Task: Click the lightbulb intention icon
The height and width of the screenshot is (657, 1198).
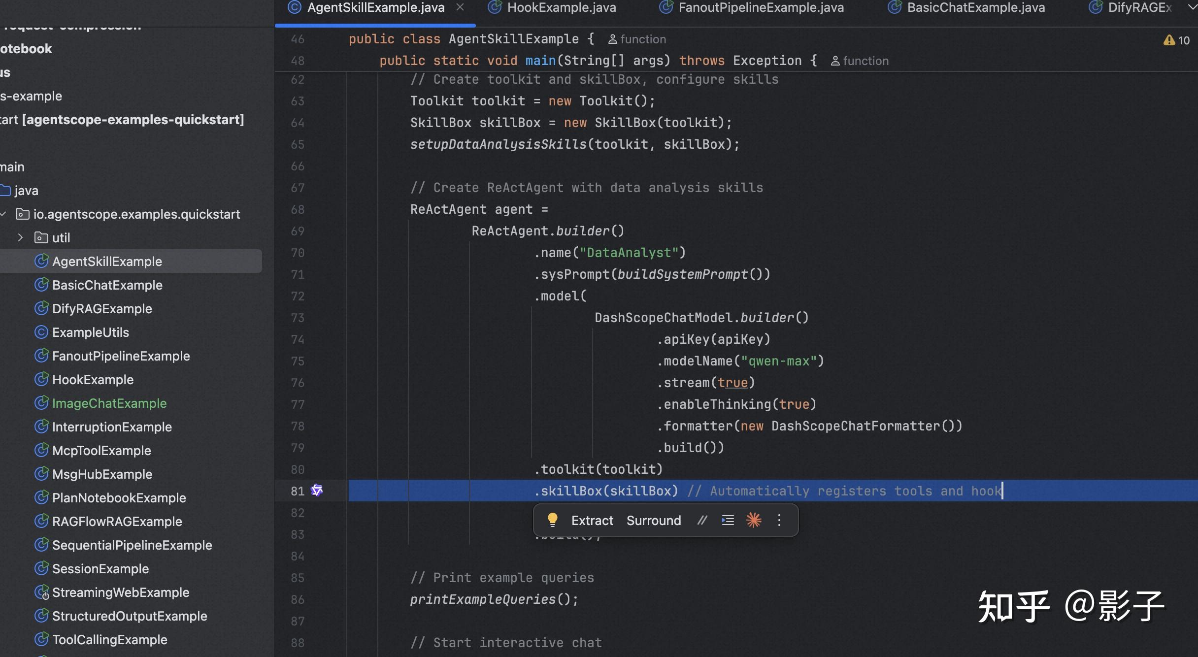Action: tap(553, 520)
